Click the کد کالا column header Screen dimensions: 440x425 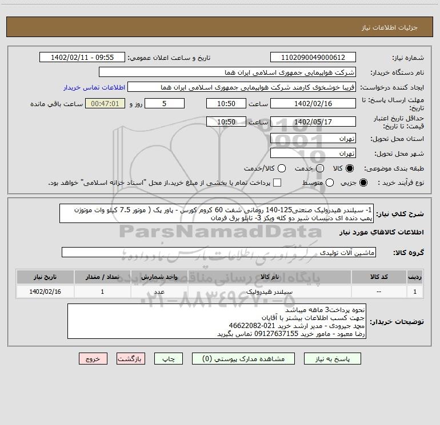[379, 277]
